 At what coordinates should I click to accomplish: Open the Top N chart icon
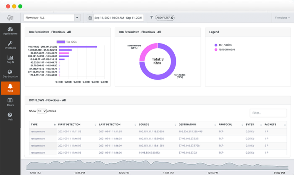click(10, 57)
